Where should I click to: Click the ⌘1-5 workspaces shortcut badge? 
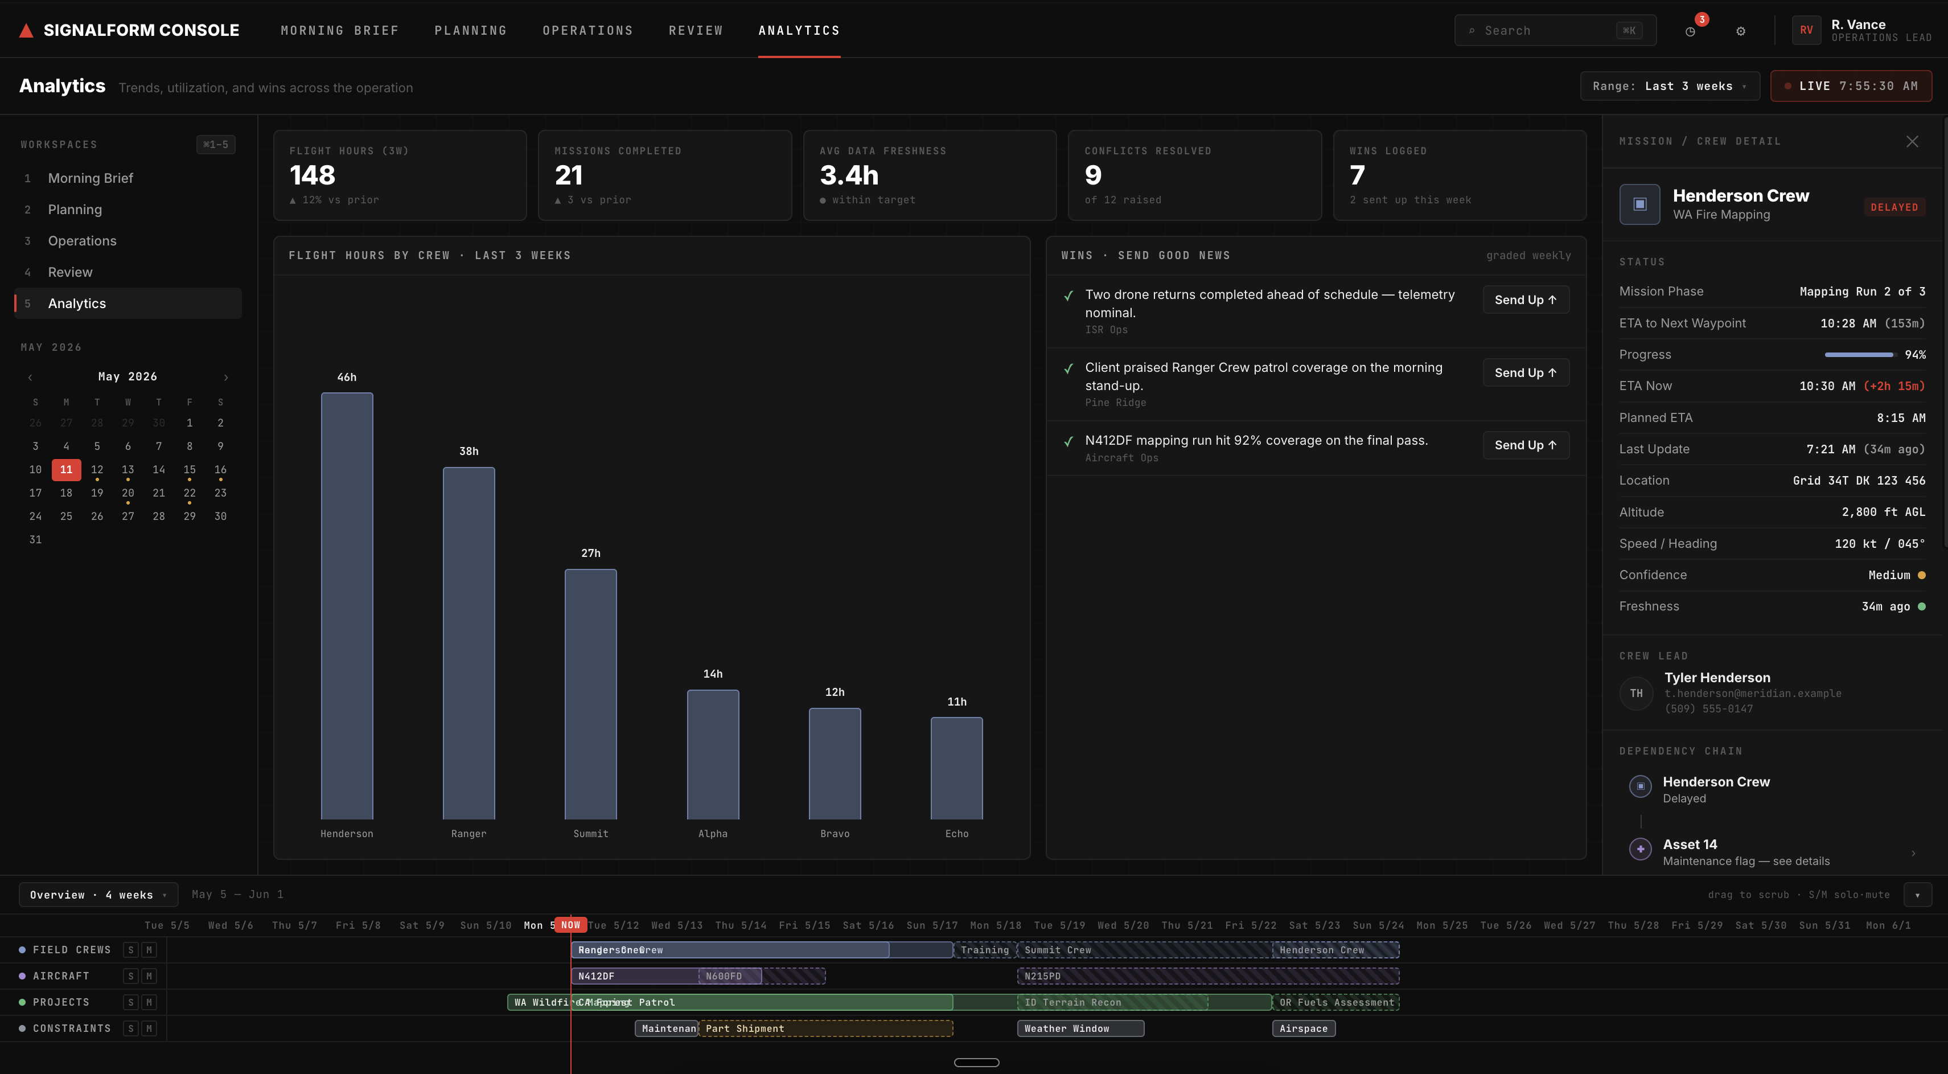click(x=216, y=145)
